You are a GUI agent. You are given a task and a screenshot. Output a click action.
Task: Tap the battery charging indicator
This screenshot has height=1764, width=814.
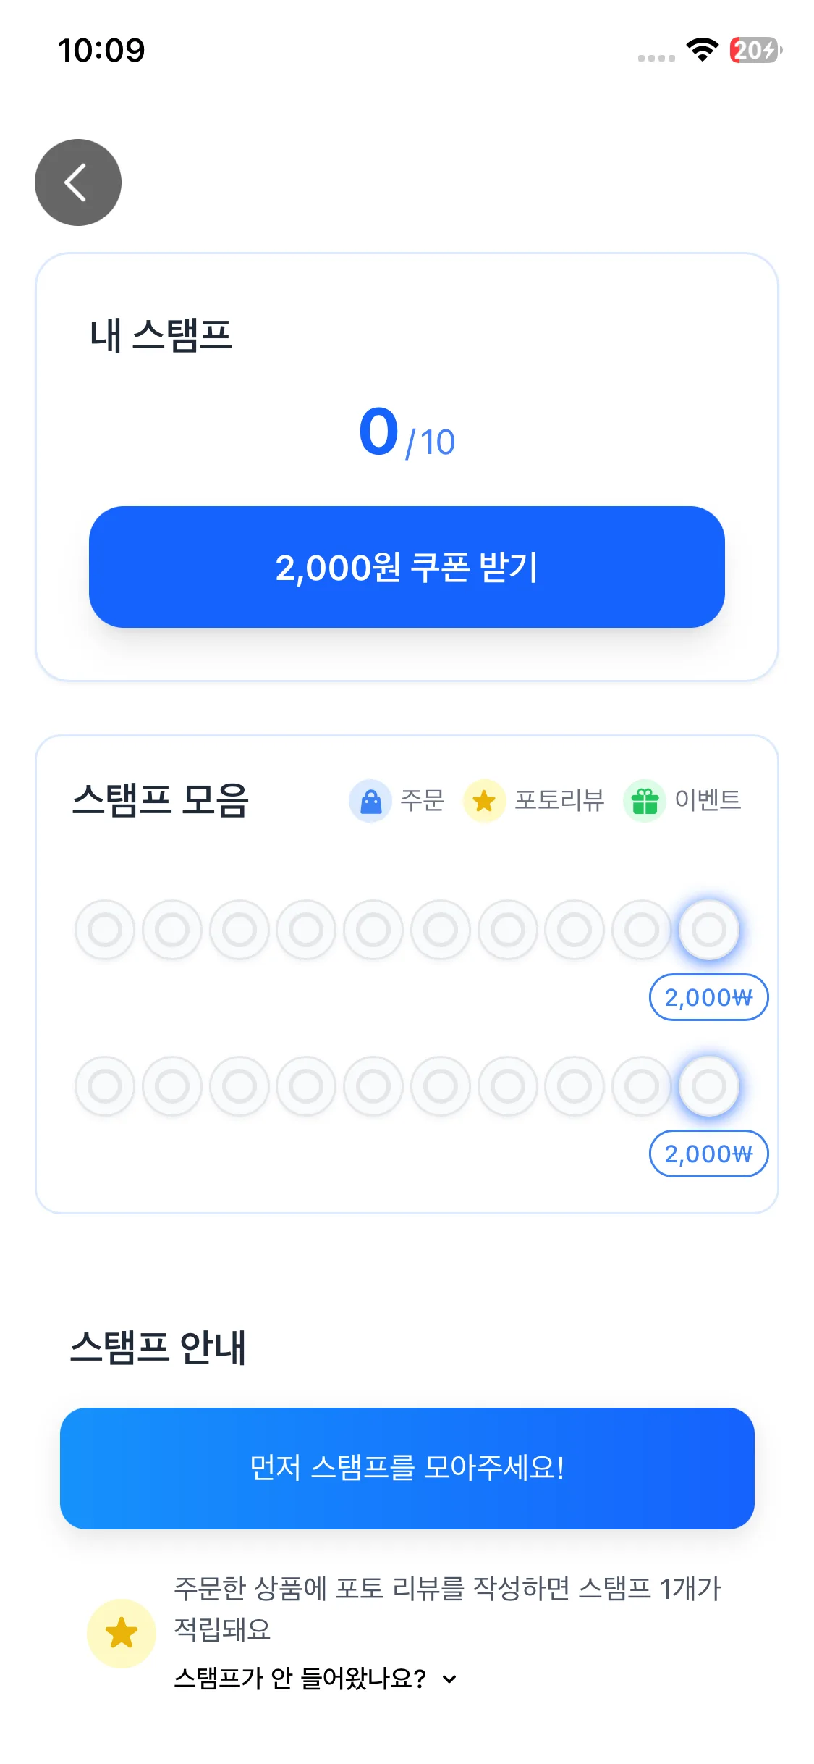[x=755, y=50]
